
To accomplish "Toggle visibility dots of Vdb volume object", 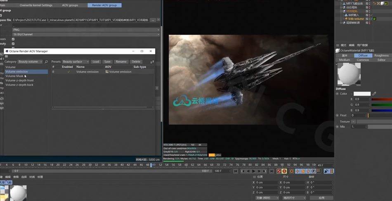I will click(369, 19).
